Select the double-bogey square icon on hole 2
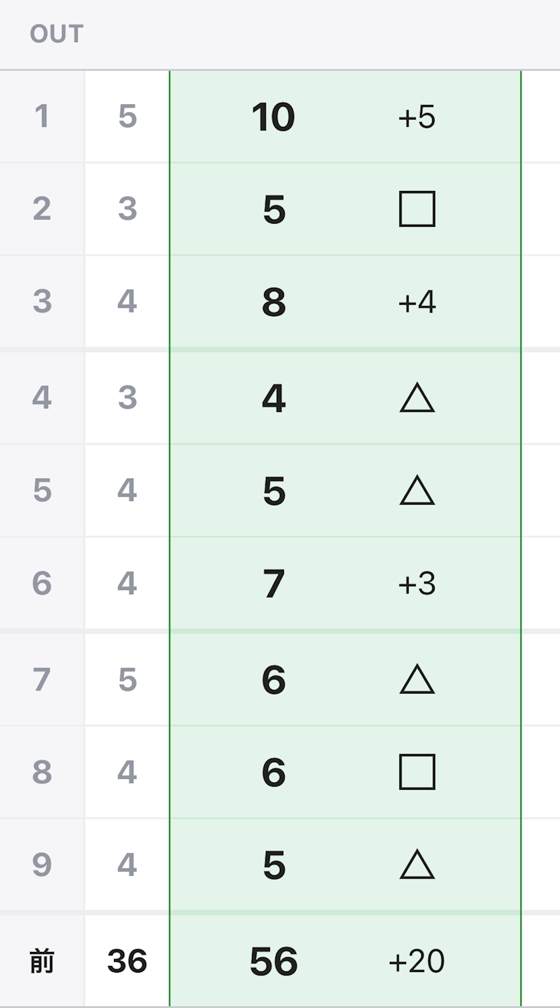Viewport: 560px width, 1008px height. point(417,209)
